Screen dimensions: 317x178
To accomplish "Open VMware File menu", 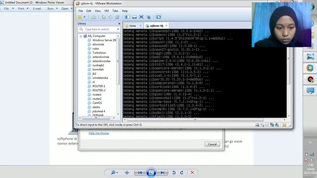I will click(x=80, y=11).
